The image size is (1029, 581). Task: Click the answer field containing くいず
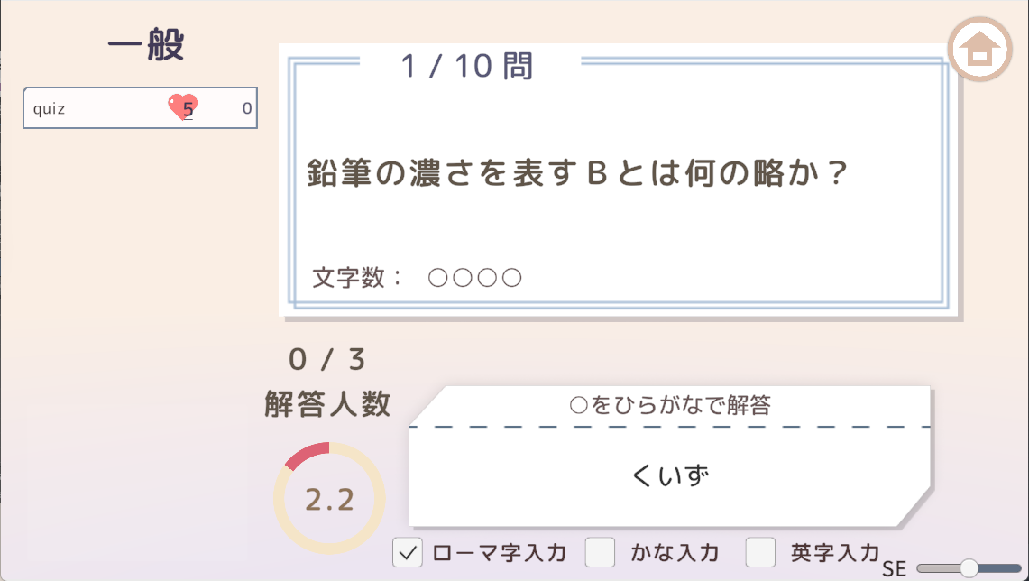click(670, 476)
